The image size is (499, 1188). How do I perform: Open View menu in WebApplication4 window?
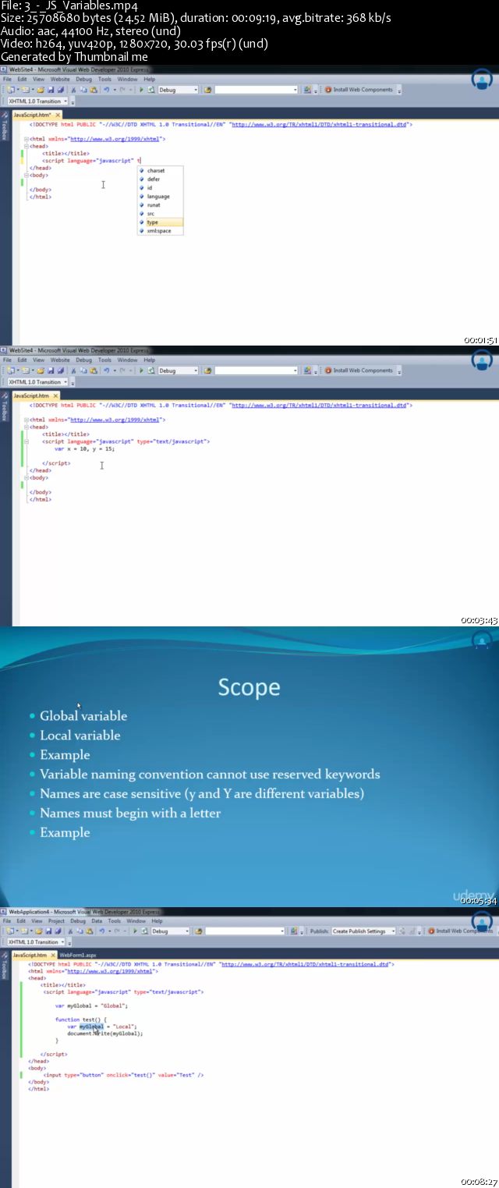coord(37,921)
